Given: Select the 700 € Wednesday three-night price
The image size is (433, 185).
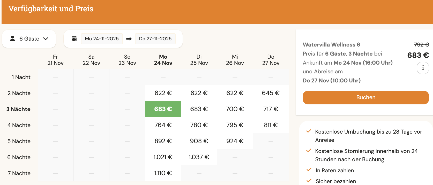Looking at the screenshot, I should [x=235, y=109].
